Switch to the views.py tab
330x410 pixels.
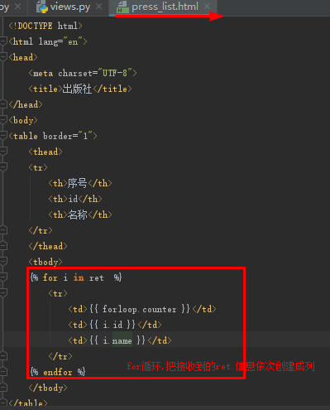[x=69, y=7]
